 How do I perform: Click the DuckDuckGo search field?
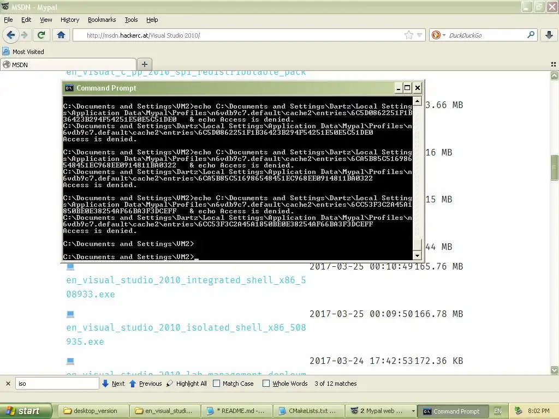pyautogui.click(x=486, y=35)
